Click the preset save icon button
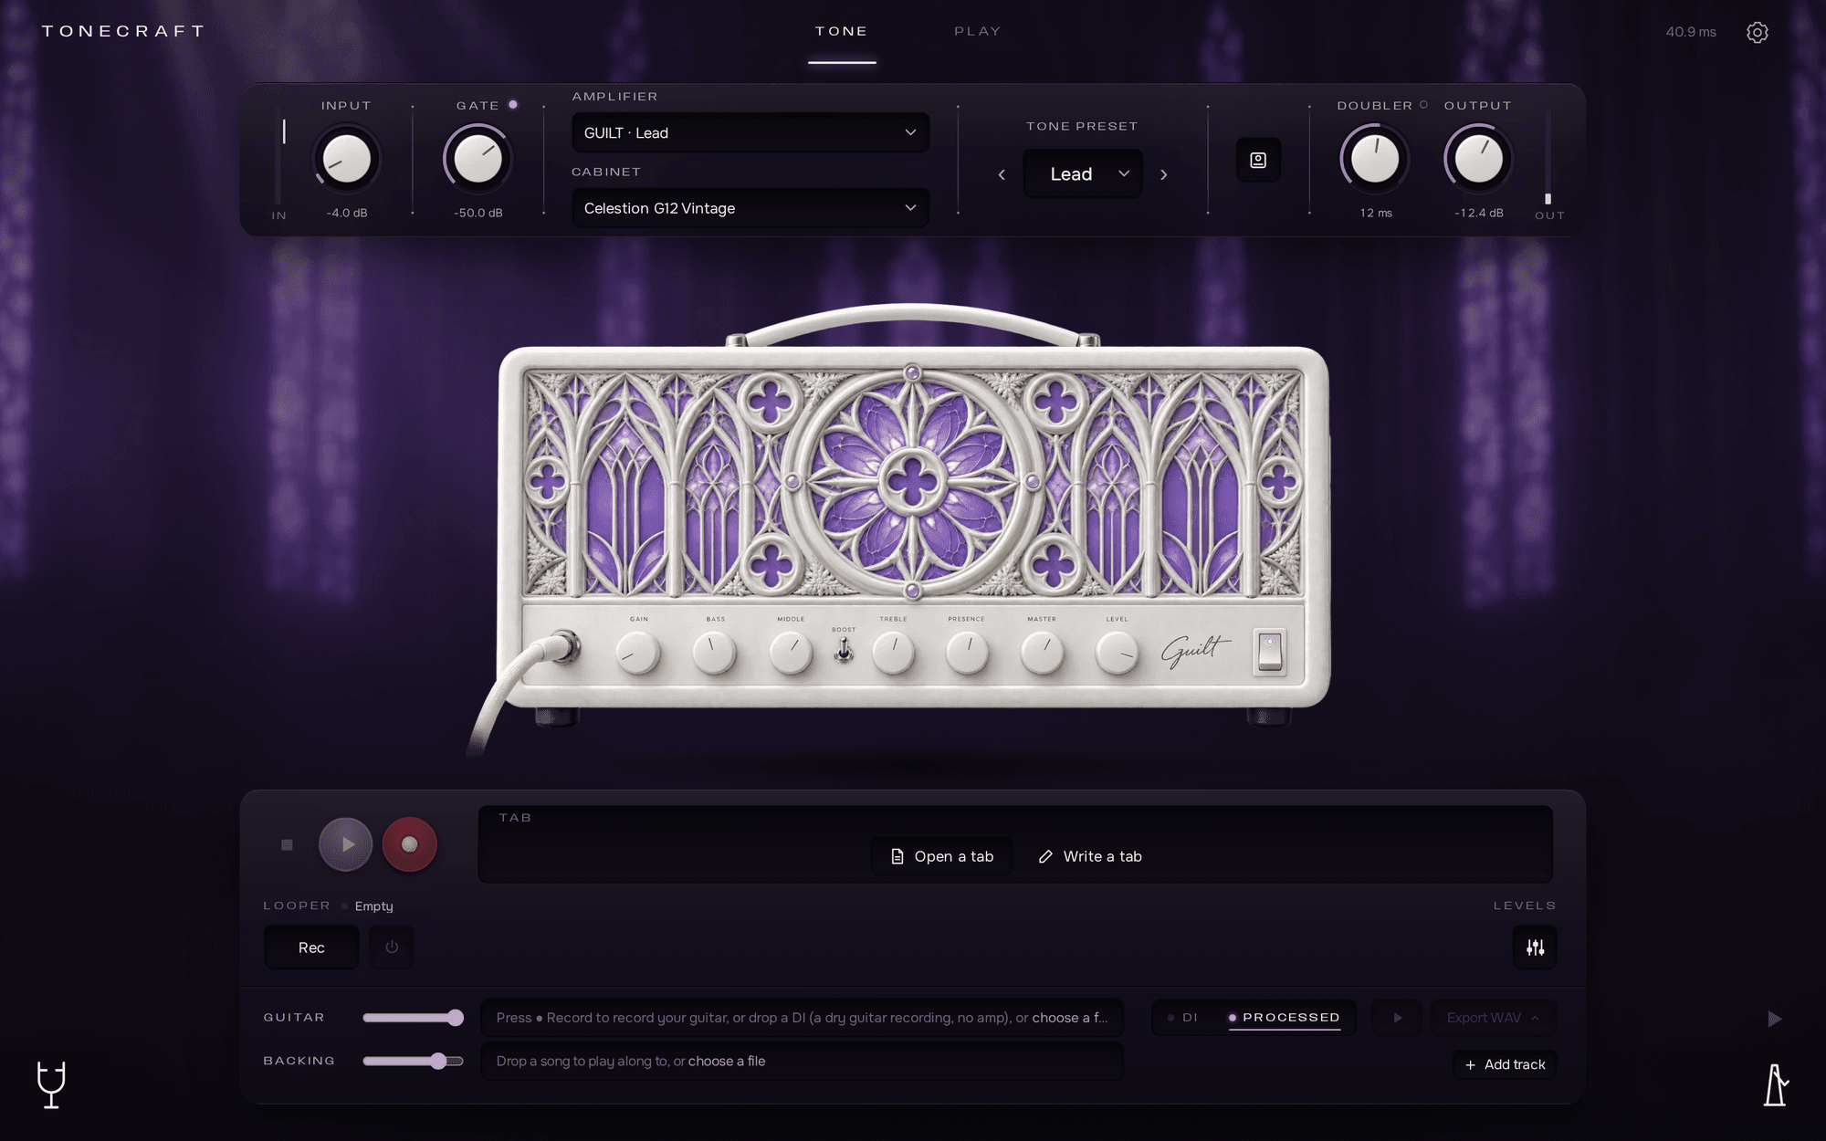Screen dimensions: 1826x1141 pos(1258,161)
